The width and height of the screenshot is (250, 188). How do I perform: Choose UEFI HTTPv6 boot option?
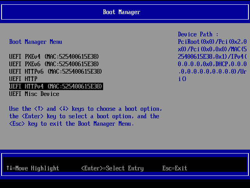tap(55, 71)
